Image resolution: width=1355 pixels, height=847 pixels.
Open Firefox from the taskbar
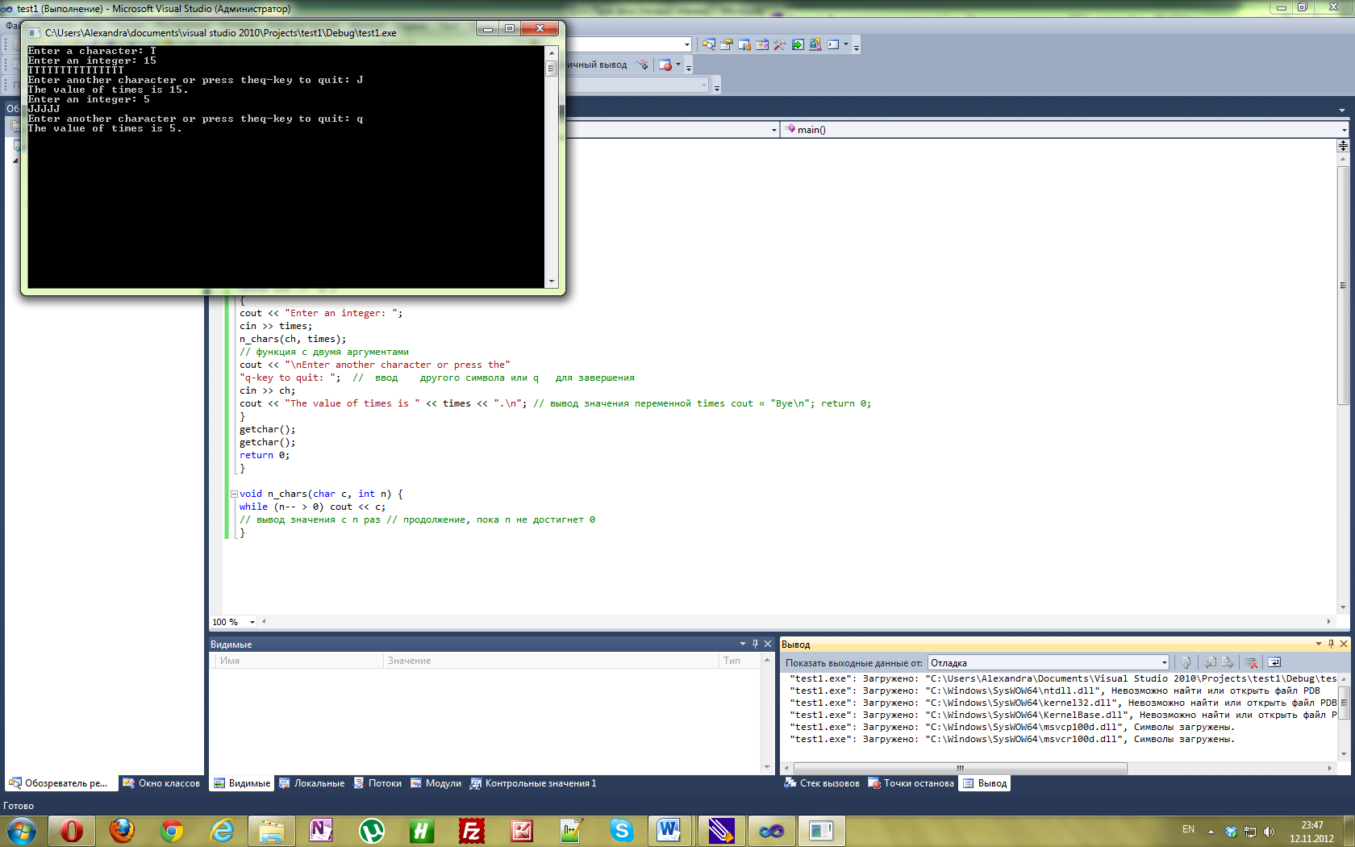coord(122,830)
